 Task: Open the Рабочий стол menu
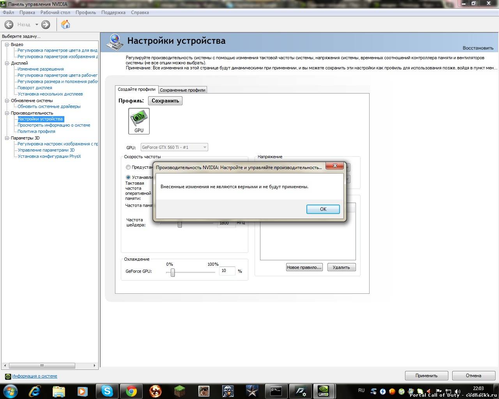tap(55, 12)
